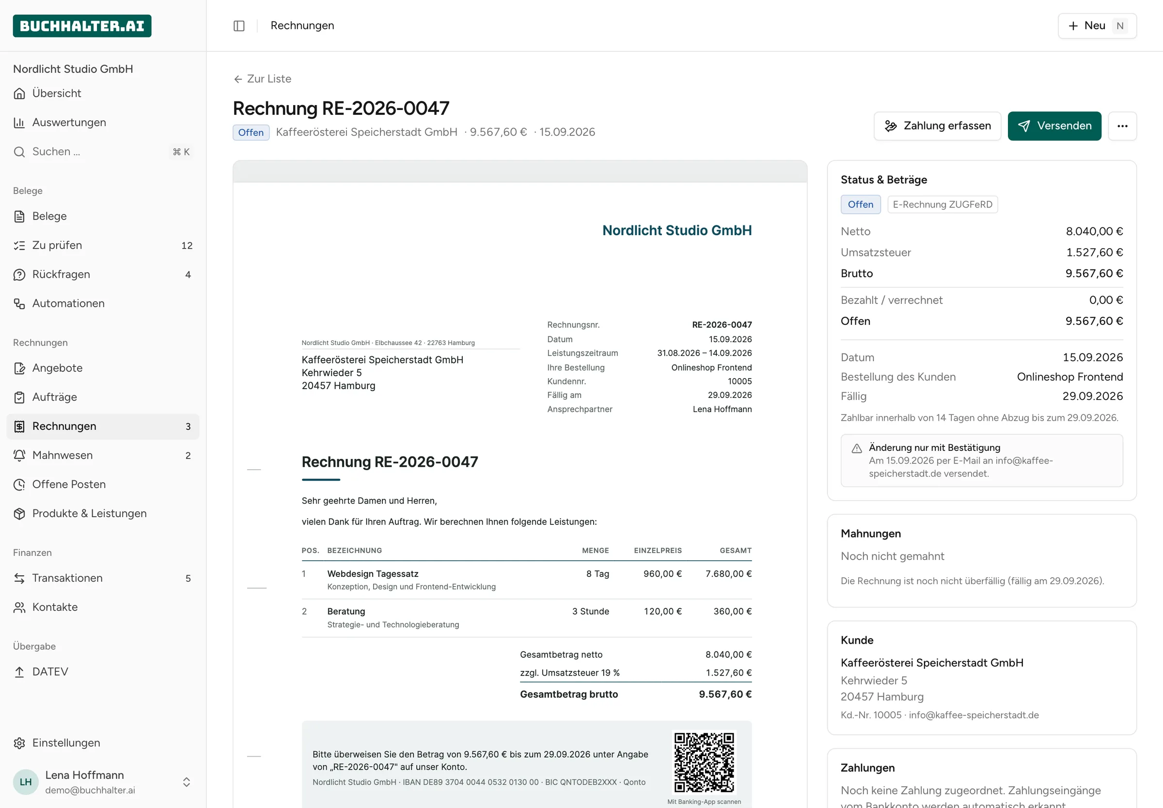Open Automationen workflow icon

click(19, 304)
